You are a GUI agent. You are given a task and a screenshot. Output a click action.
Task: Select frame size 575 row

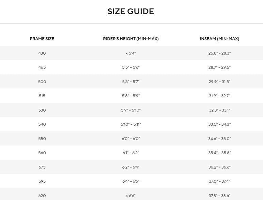click(131, 167)
